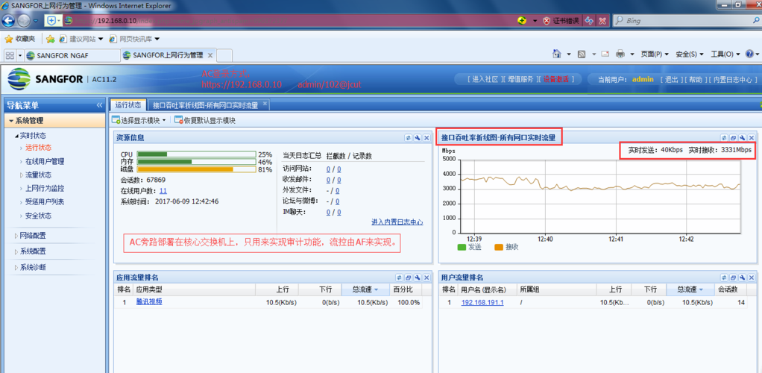Open wrench settings of 用户流量排名 panel
The width and height of the screenshot is (762, 373).
tap(743, 278)
